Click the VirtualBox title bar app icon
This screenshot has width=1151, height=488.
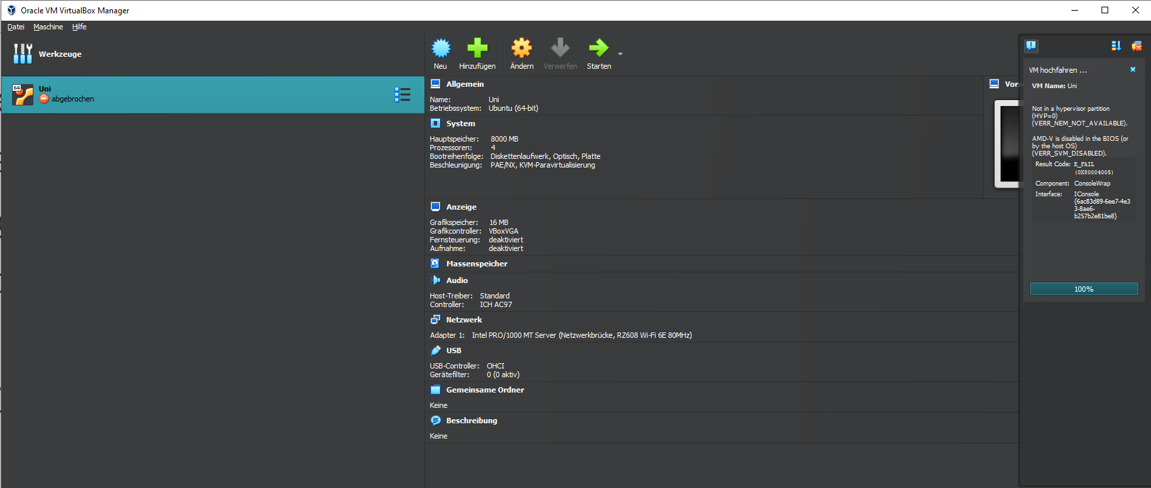[x=11, y=10]
